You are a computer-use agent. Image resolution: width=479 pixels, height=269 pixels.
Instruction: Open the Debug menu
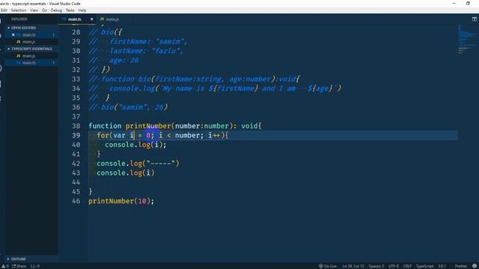tap(56, 10)
